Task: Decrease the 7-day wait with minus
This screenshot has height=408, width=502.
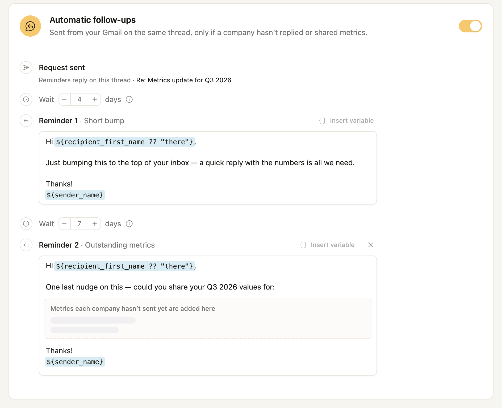Action: coord(65,224)
